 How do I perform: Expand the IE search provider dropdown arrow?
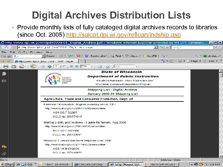click(220, 47)
